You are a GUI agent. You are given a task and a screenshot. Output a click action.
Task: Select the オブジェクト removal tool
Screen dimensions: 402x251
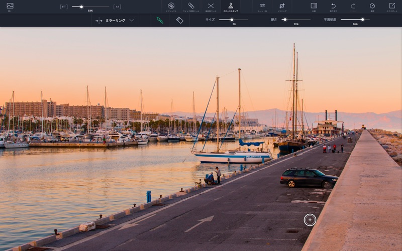click(171, 7)
